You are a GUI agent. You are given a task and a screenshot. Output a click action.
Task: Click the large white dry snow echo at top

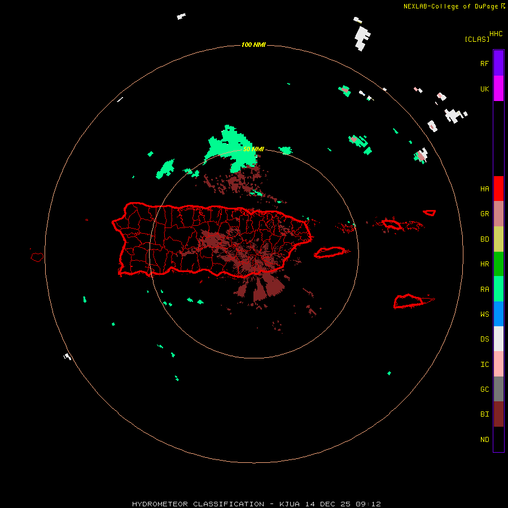click(x=362, y=38)
